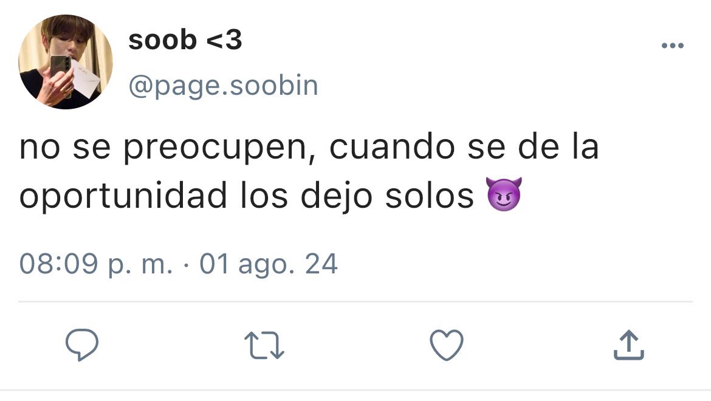
Task: Open the three-dot more options menu
Action: 673,46
